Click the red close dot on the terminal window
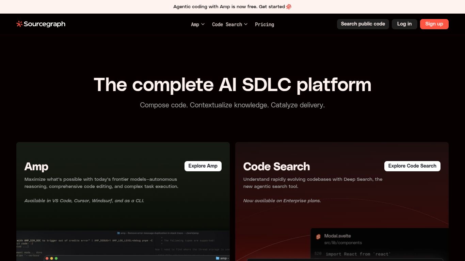Screen dimensions: 465x261 click(x=47, y=258)
